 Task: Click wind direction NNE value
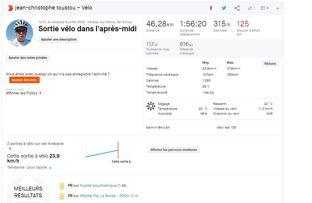pos(269,114)
